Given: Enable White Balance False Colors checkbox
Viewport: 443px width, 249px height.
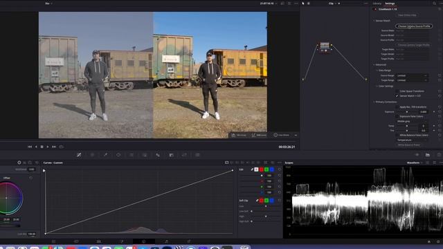Looking at the screenshot, I should click(397, 136).
